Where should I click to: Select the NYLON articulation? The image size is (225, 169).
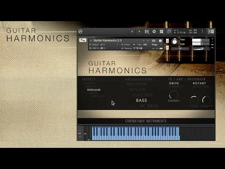click(138, 90)
